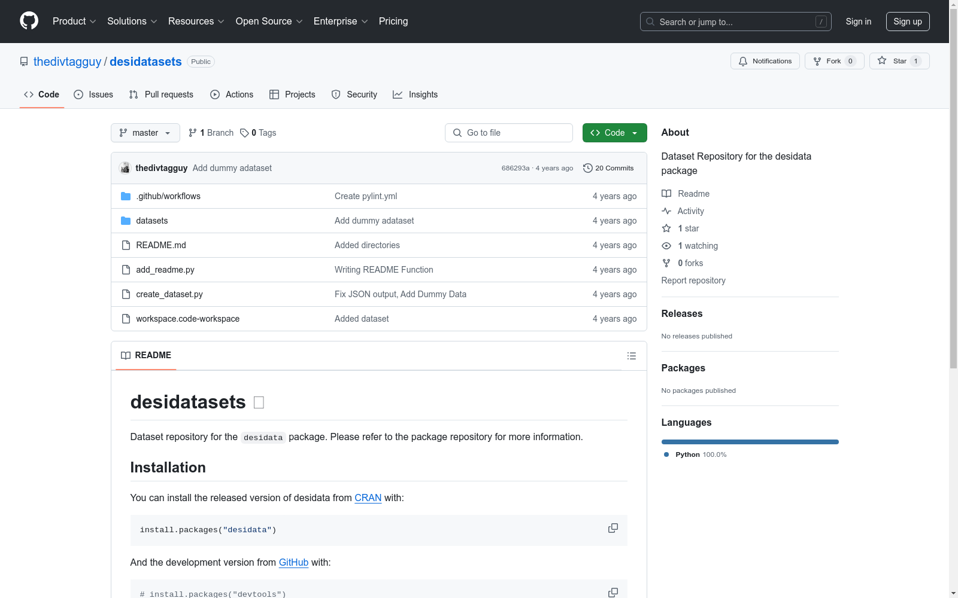This screenshot has height=598, width=958.
Task: Click the book icon beside Readme
Action: point(666,194)
